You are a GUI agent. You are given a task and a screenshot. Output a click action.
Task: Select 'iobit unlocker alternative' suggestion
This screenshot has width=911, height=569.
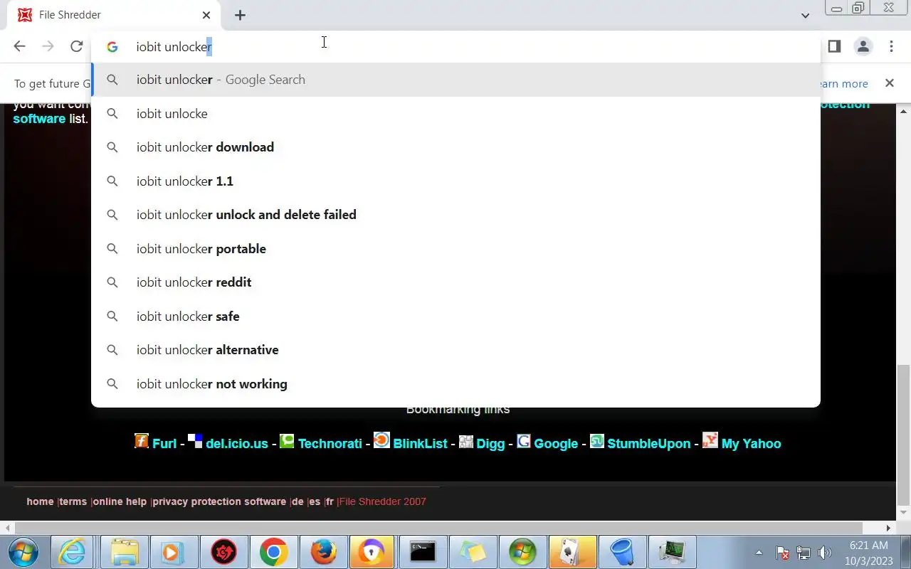pyautogui.click(x=455, y=350)
